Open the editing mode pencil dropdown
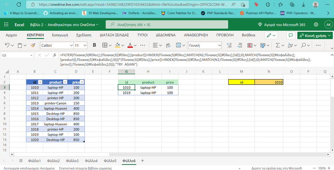 (x=271, y=35)
